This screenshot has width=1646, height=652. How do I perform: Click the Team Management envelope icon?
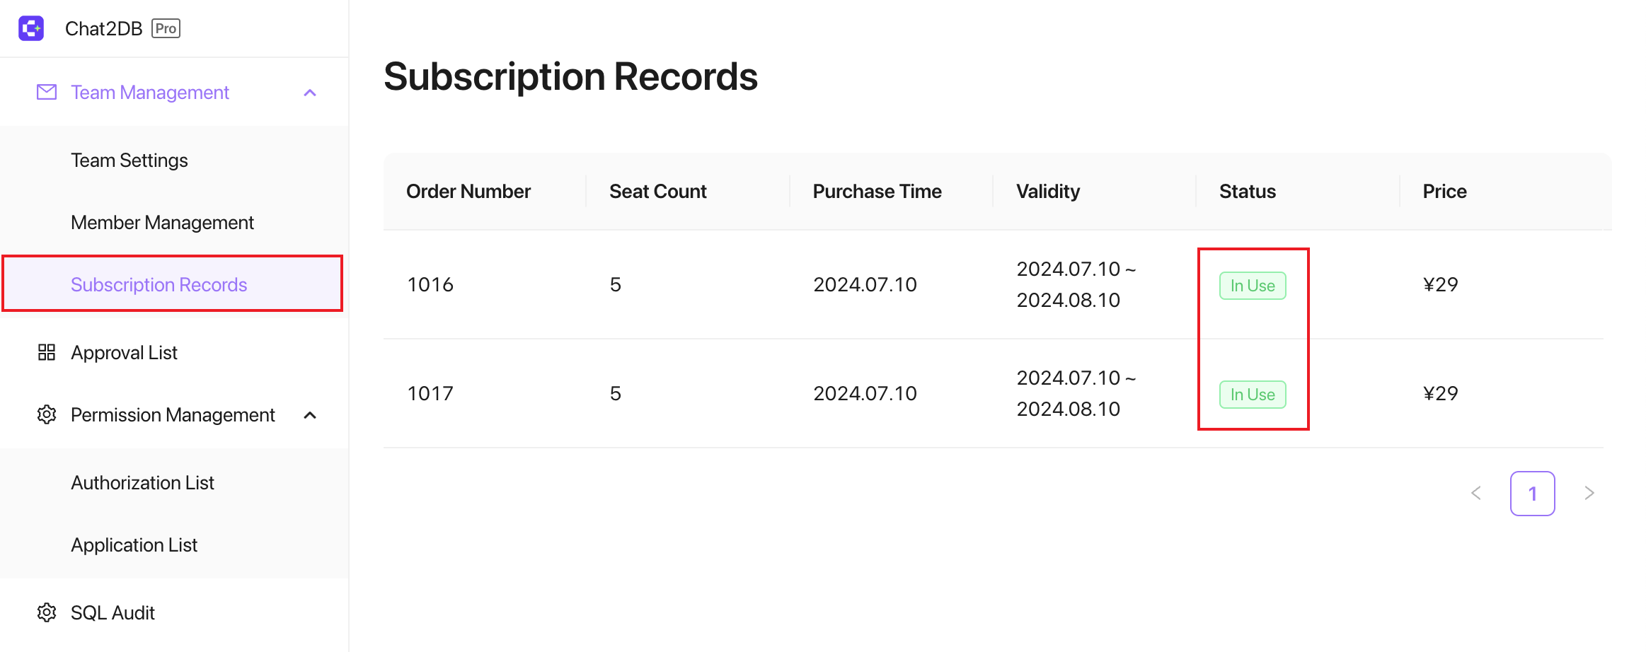point(47,92)
